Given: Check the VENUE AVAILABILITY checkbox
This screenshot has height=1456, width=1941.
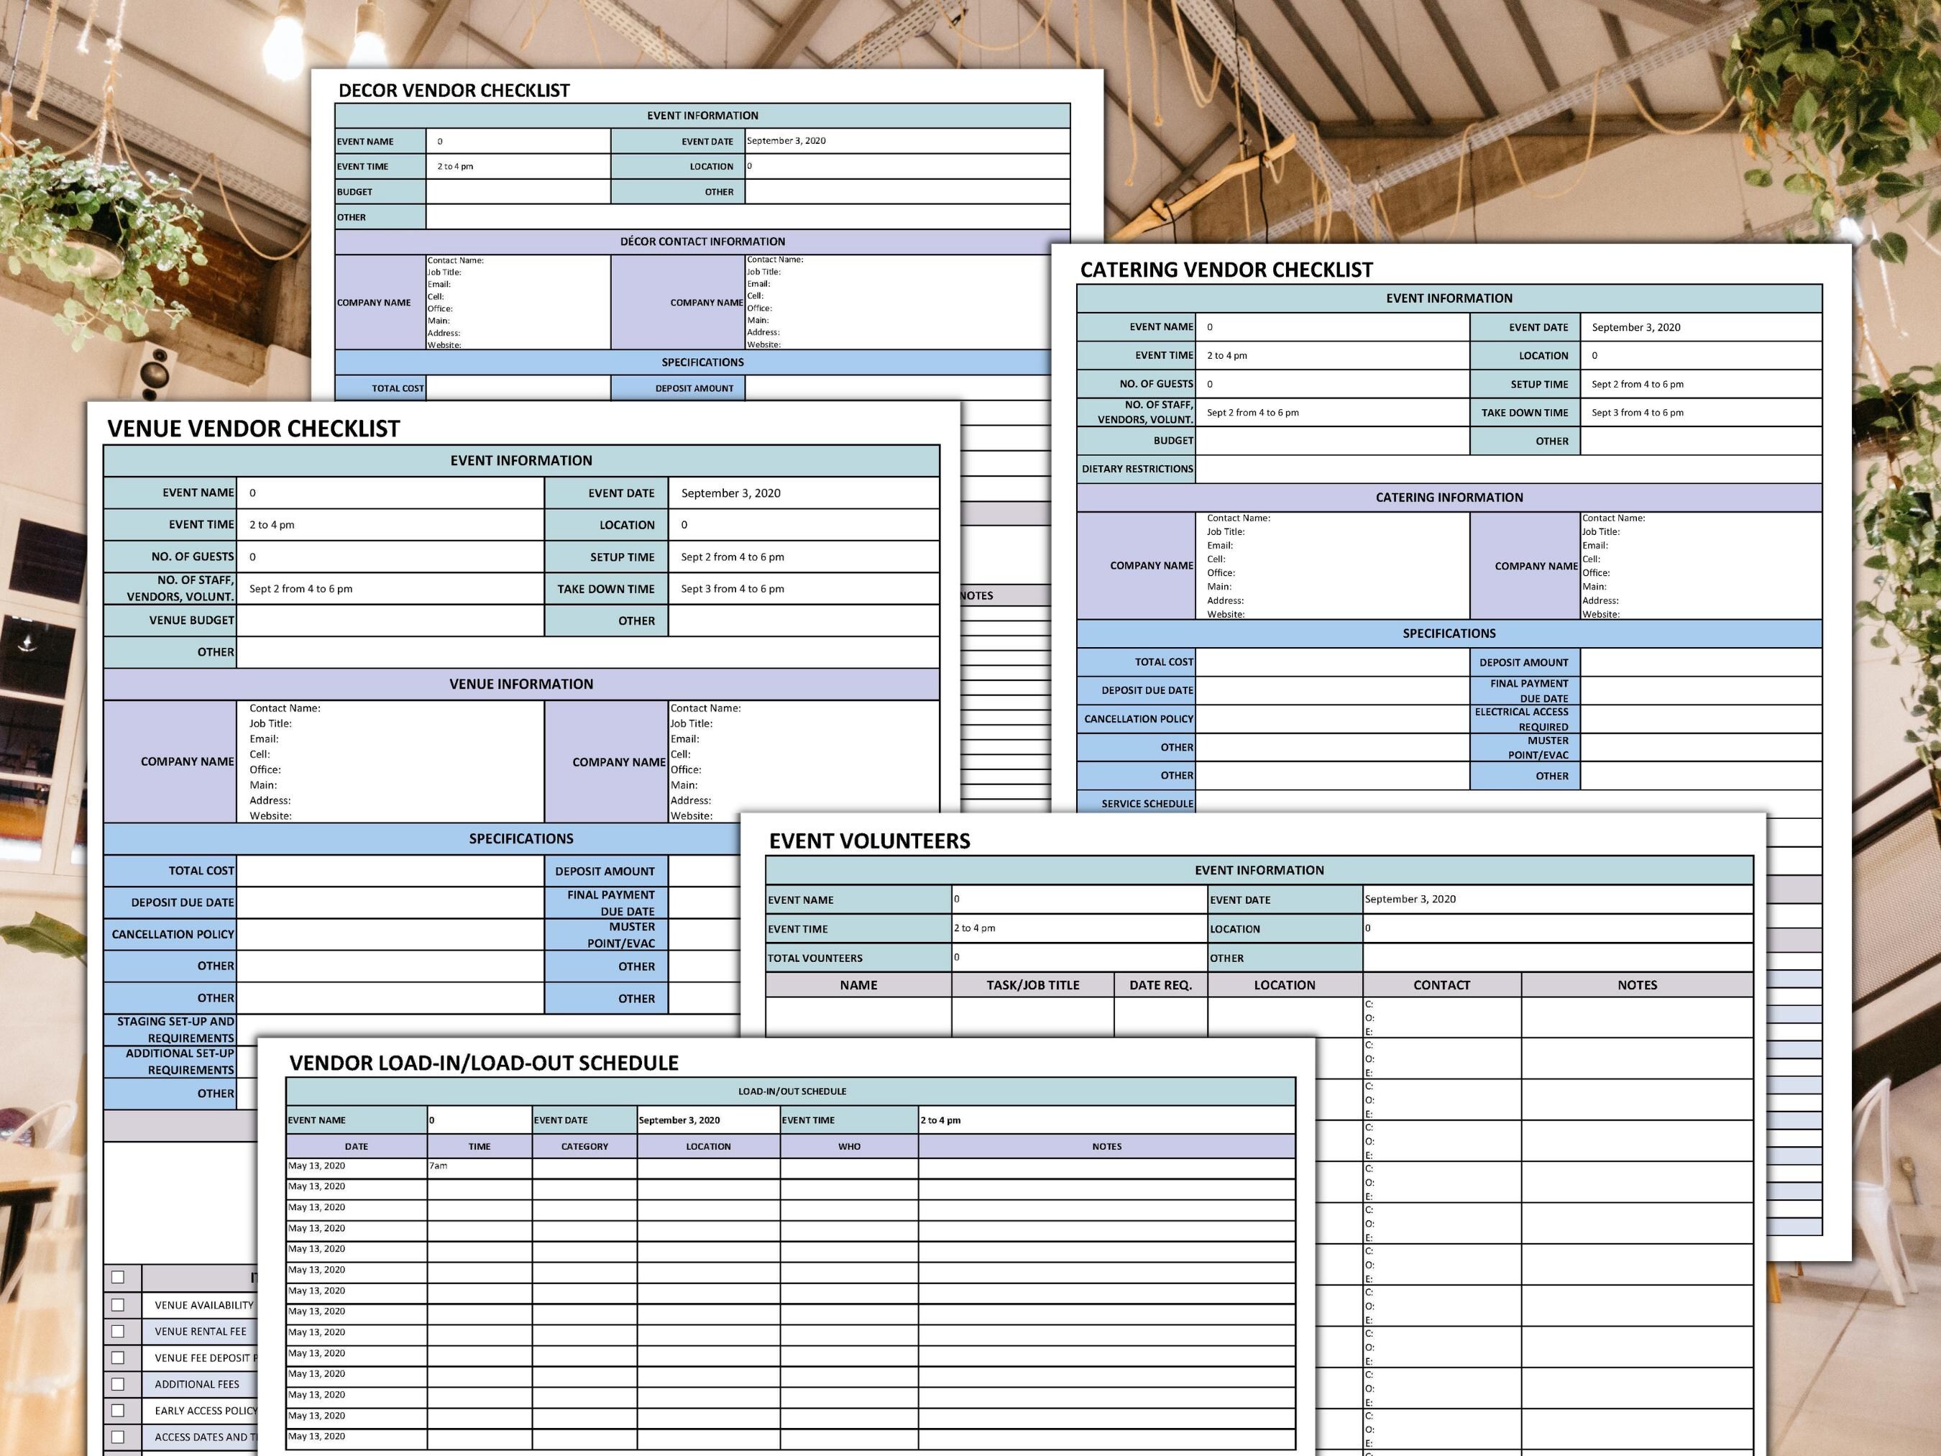Looking at the screenshot, I should 119,1304.
